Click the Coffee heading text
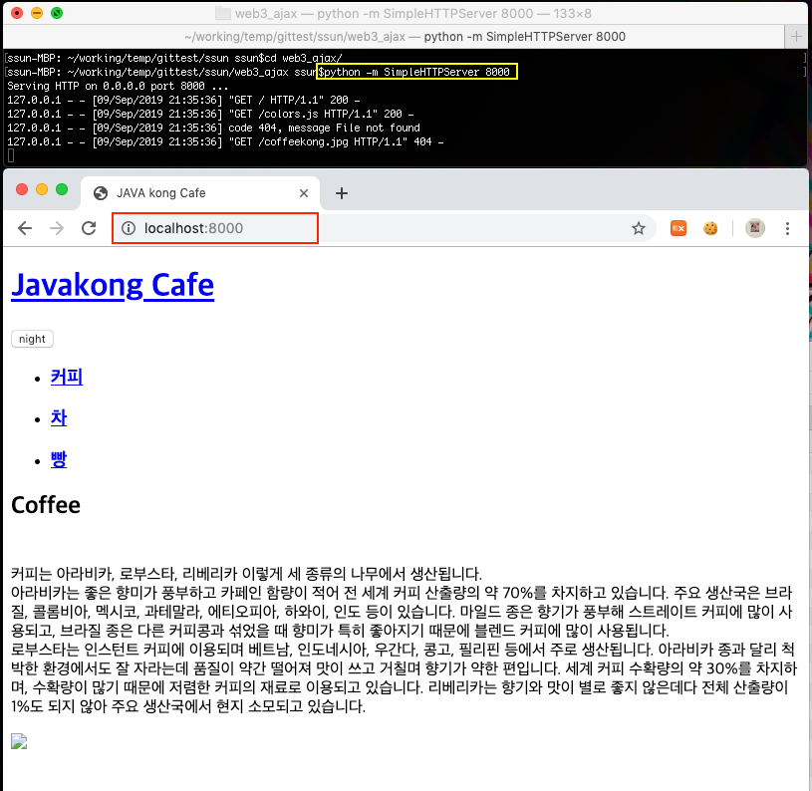This screenshot has height=791, width=812. [x=46, y=505]
